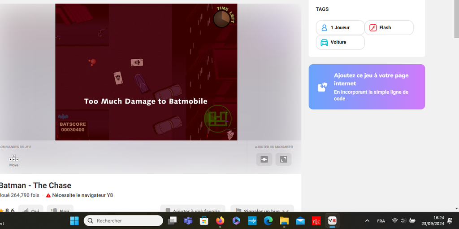This screenshot has height=229, width=459.
Task: Open Microsoft Store from the taskbar
Action: [x=204, y=220]
